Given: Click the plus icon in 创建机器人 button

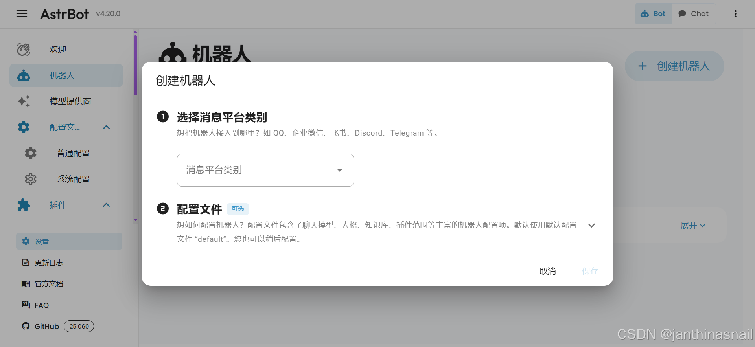Looking at the screenshot, I should pos(643,66).
